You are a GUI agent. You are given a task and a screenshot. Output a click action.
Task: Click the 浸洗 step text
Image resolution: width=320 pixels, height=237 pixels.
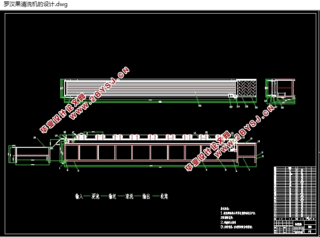(95, 197)
